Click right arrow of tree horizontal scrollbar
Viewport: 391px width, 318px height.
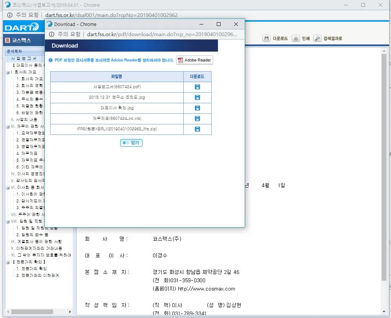pyautogui.click(x=70, y=312)
